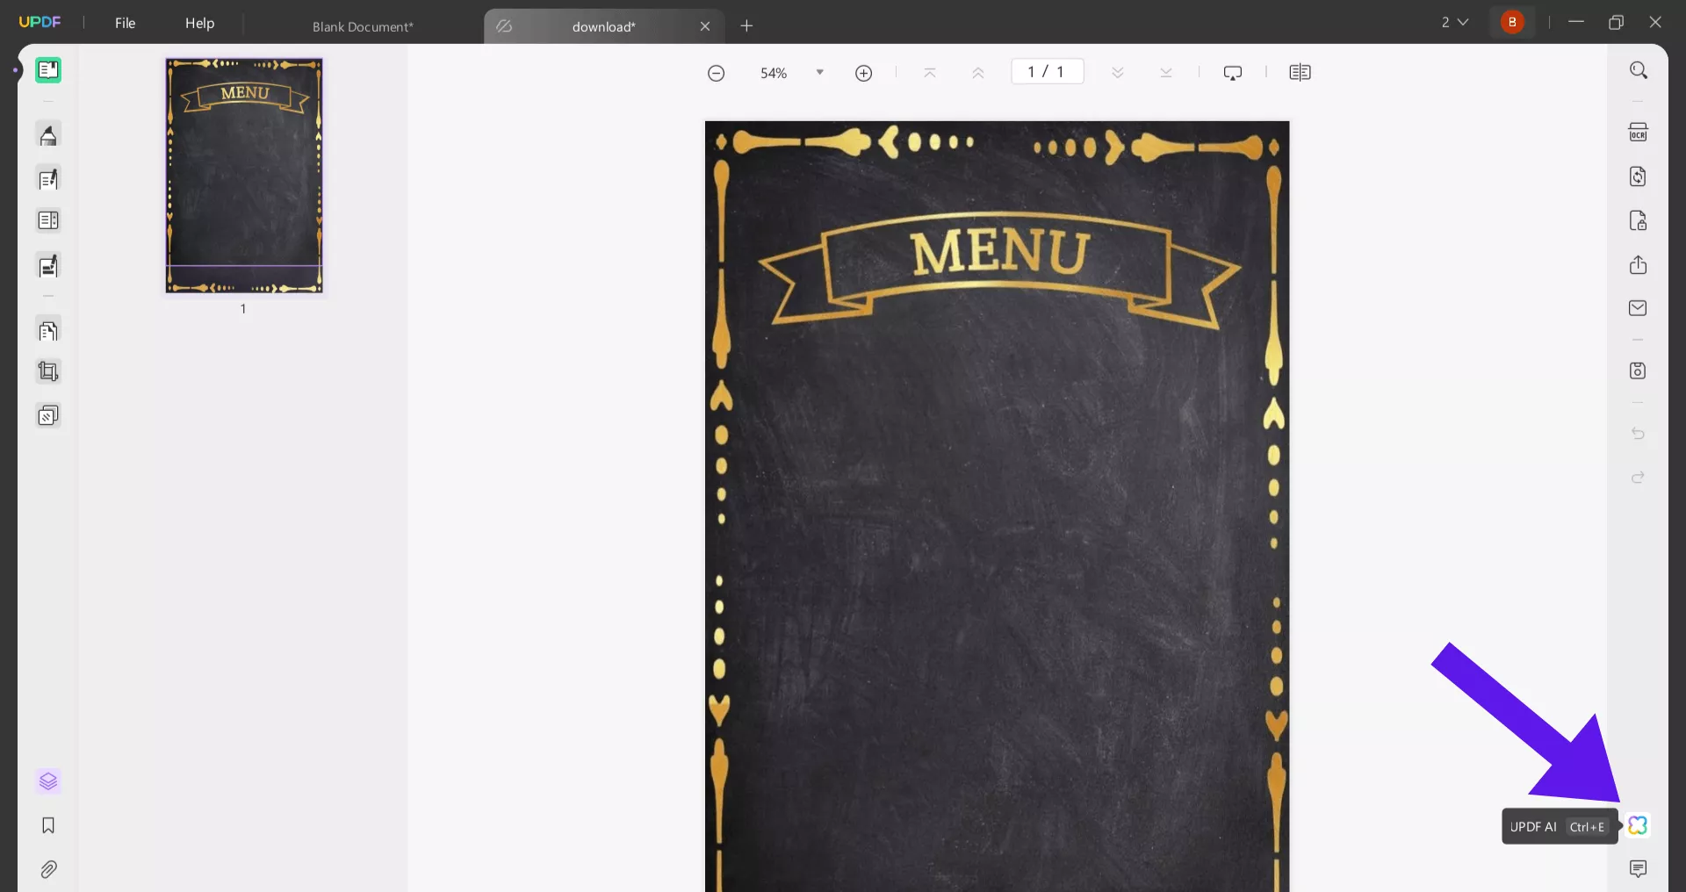Click the 54% zoom value
This screenshot has width=1686, height=892.
click(x=774, y=73)
